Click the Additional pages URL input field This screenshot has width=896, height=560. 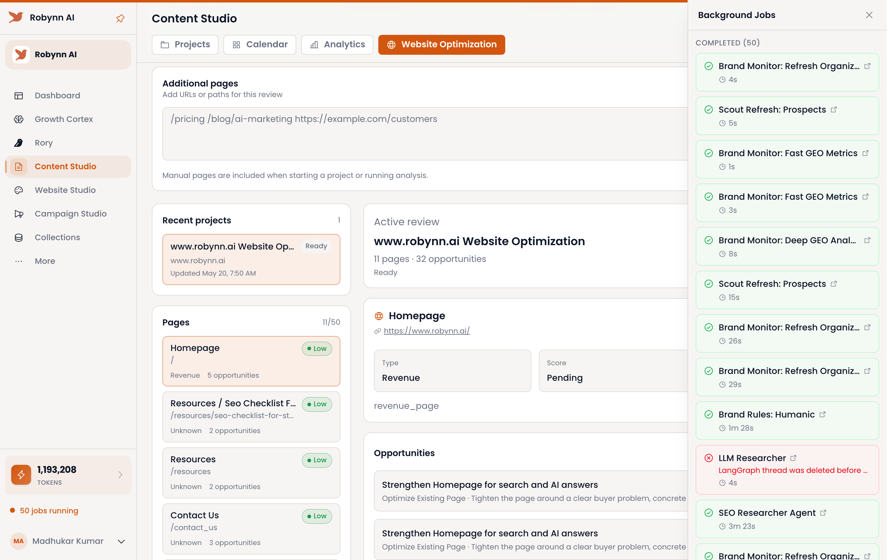pyautogui.click(x=425, y=134)
